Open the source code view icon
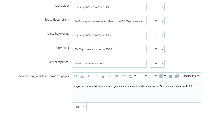This screenshot has height=113, width=210. coord(76,76)
